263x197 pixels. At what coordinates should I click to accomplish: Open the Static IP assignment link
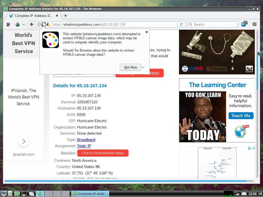tap(84, 146)
